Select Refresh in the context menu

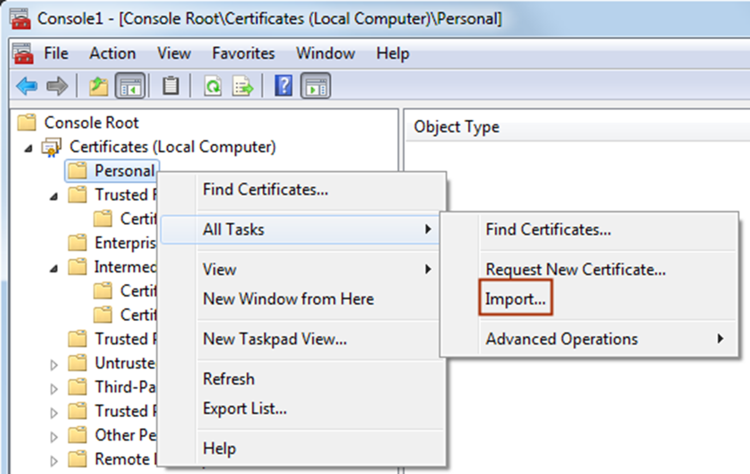pyautogui.click(x=229, y=378)
